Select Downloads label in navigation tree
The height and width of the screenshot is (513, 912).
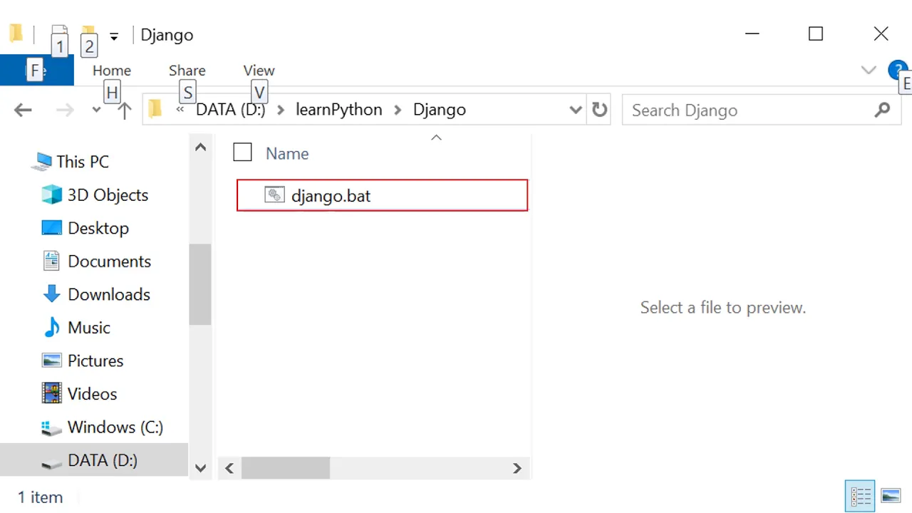click(x=109, y=294)
